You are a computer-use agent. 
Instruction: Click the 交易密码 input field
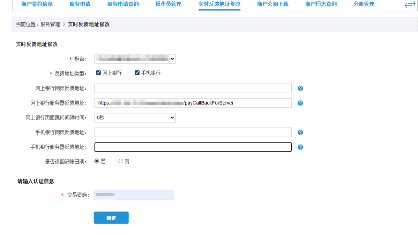134,194
